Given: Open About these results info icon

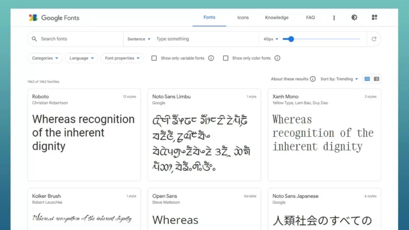Looking at the screenshot, I should (313, 79).
